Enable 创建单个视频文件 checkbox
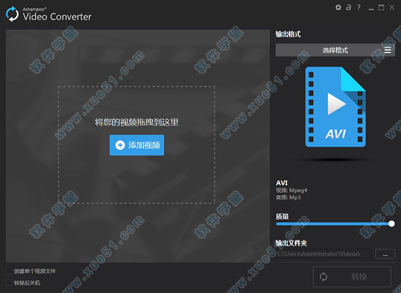The image size is (401, 293). point(9,271)
